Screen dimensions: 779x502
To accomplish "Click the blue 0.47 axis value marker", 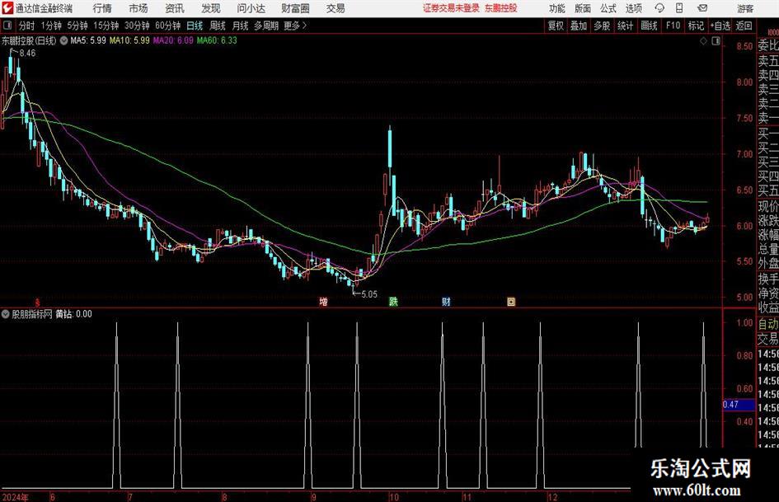I will 739,405.
